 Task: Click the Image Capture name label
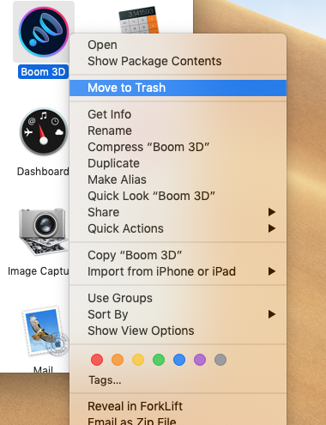(39, 271)
